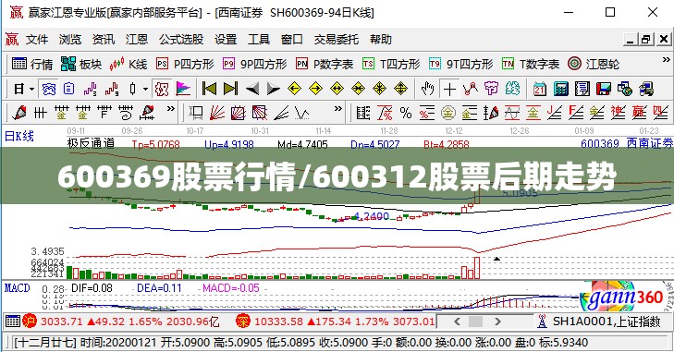Jump to first bar icon
The height and width of the screenshot is (352, 674).
click(x=209, y=89)
